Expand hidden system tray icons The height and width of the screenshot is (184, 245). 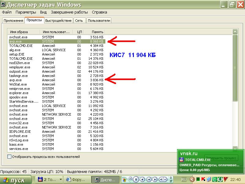(x=192, y=179)
